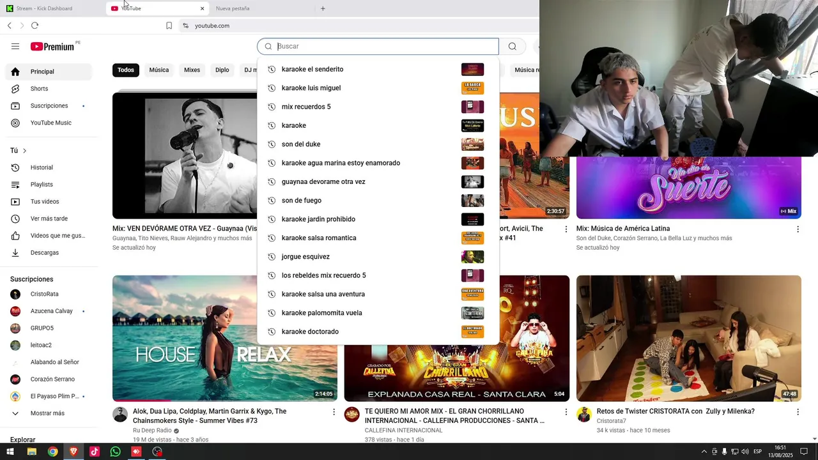Select the Diplo filter chip
The width and height of the screenshot is (818, 460).
click(x=222, y=70)
